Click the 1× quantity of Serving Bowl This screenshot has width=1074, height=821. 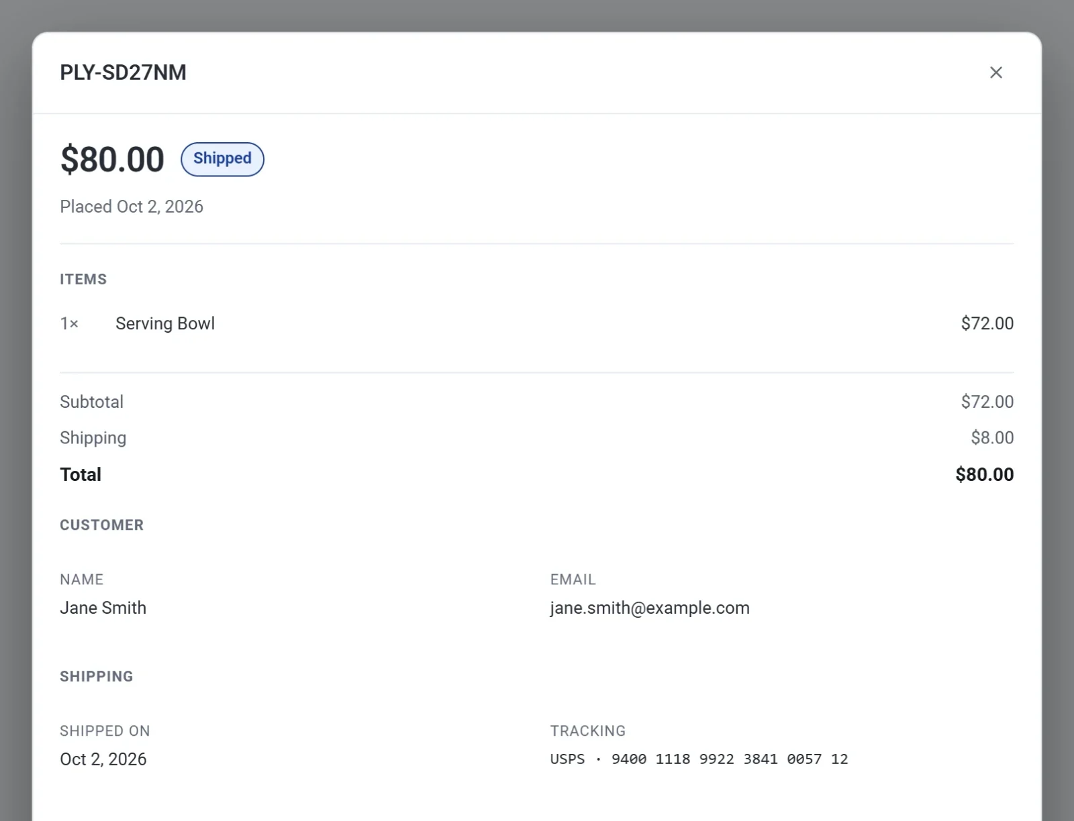(69, 323)
